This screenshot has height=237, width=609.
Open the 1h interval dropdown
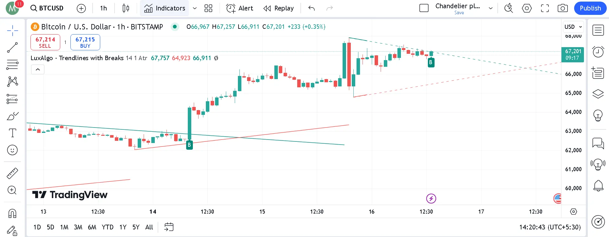[103, 8]
